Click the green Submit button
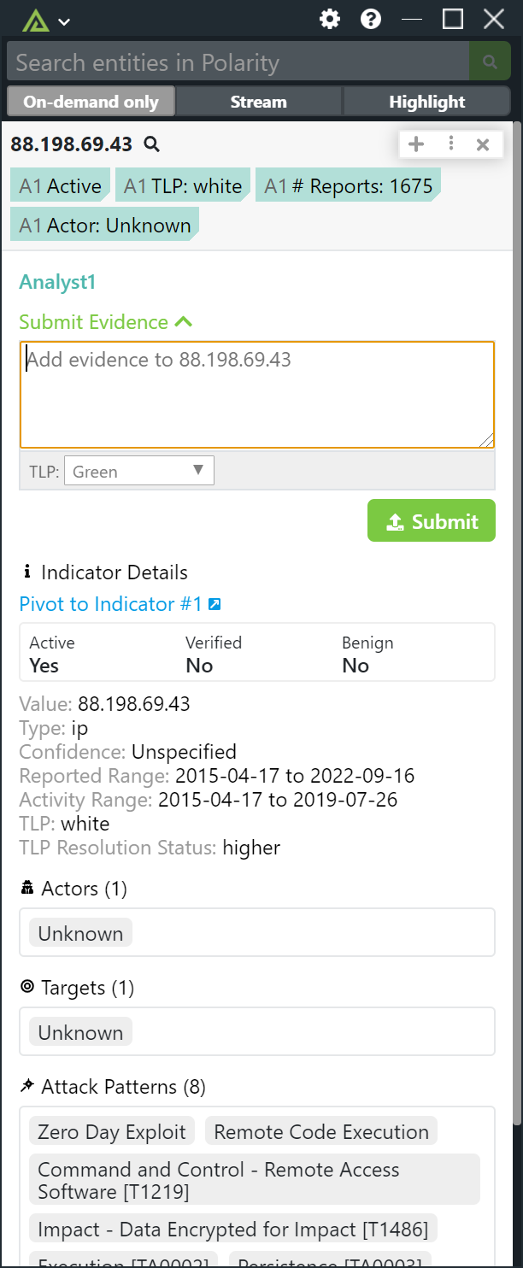Viewport: 523px width, 1268px height. tap(432, 520)
